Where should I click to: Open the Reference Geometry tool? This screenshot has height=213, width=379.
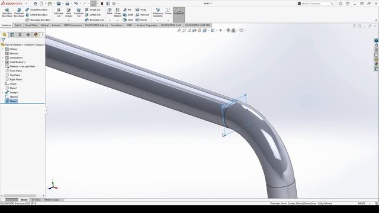point(158,12)
